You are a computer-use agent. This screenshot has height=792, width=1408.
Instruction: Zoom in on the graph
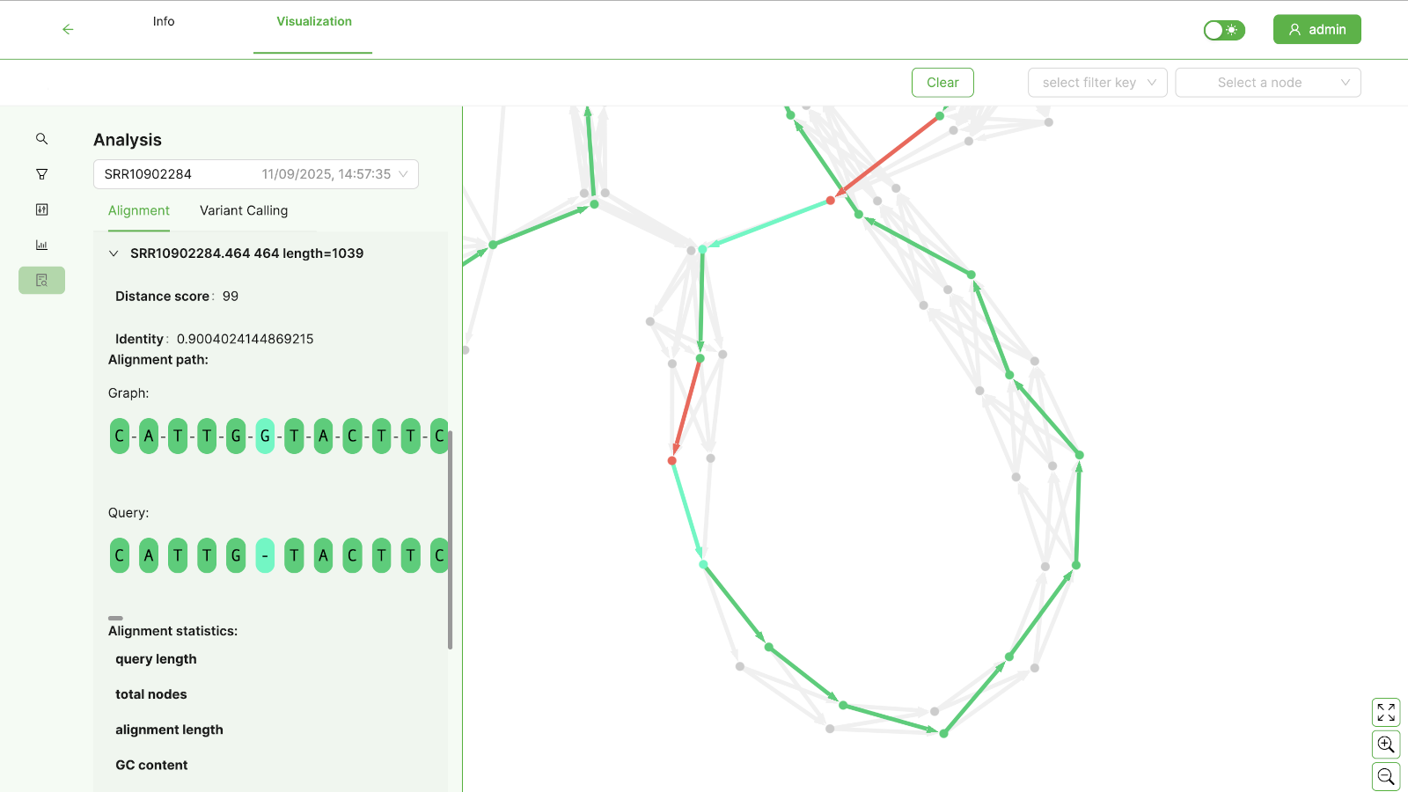click(x=1386, y=744)
